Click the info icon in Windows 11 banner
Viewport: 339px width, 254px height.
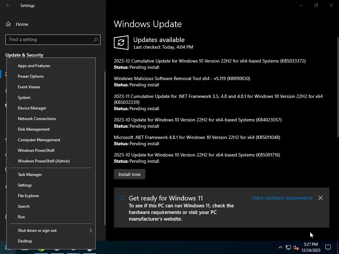coord(122,198)
